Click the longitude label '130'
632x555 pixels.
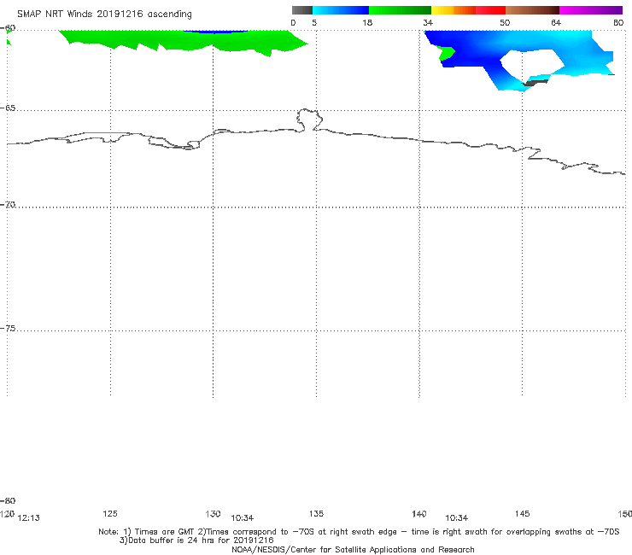click(213, 513)
